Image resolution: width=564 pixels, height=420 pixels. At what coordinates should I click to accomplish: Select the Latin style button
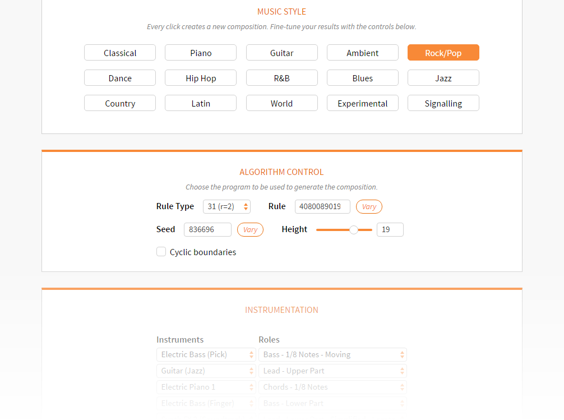[201, 103]
